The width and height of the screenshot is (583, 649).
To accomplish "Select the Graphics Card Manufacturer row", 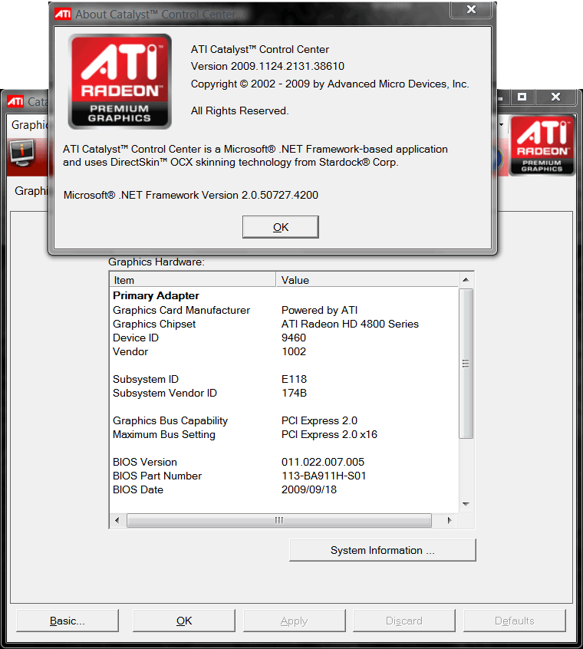I will point(284,310).
